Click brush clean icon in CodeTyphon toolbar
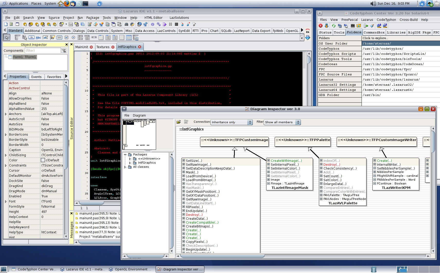 tap(372, 26)
